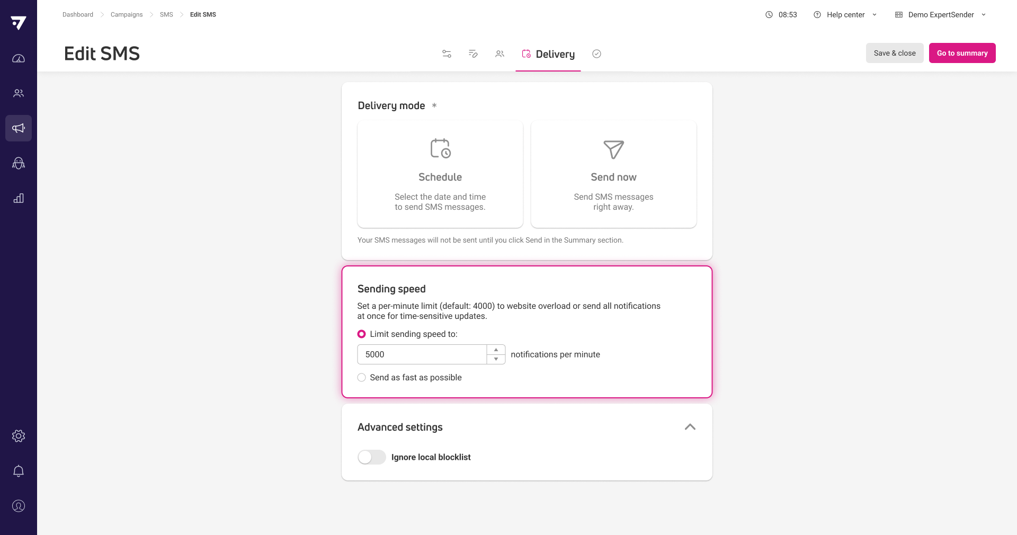This screenshot has width=1017, height=535.
Task: Open the Notifications bell icon in sidebar
Action: (19, 471)
